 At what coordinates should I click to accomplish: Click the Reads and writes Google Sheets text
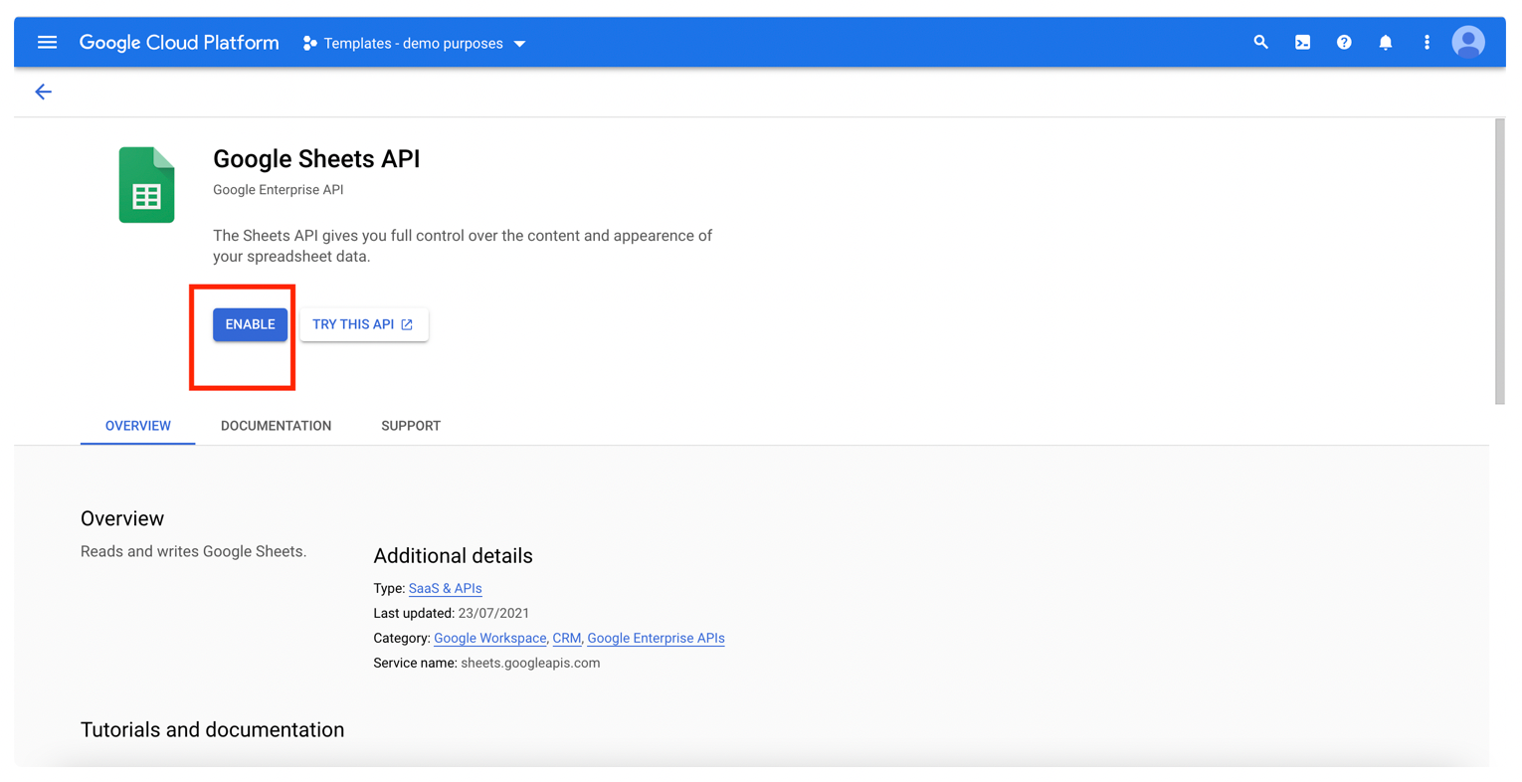(x=193, y=551)
